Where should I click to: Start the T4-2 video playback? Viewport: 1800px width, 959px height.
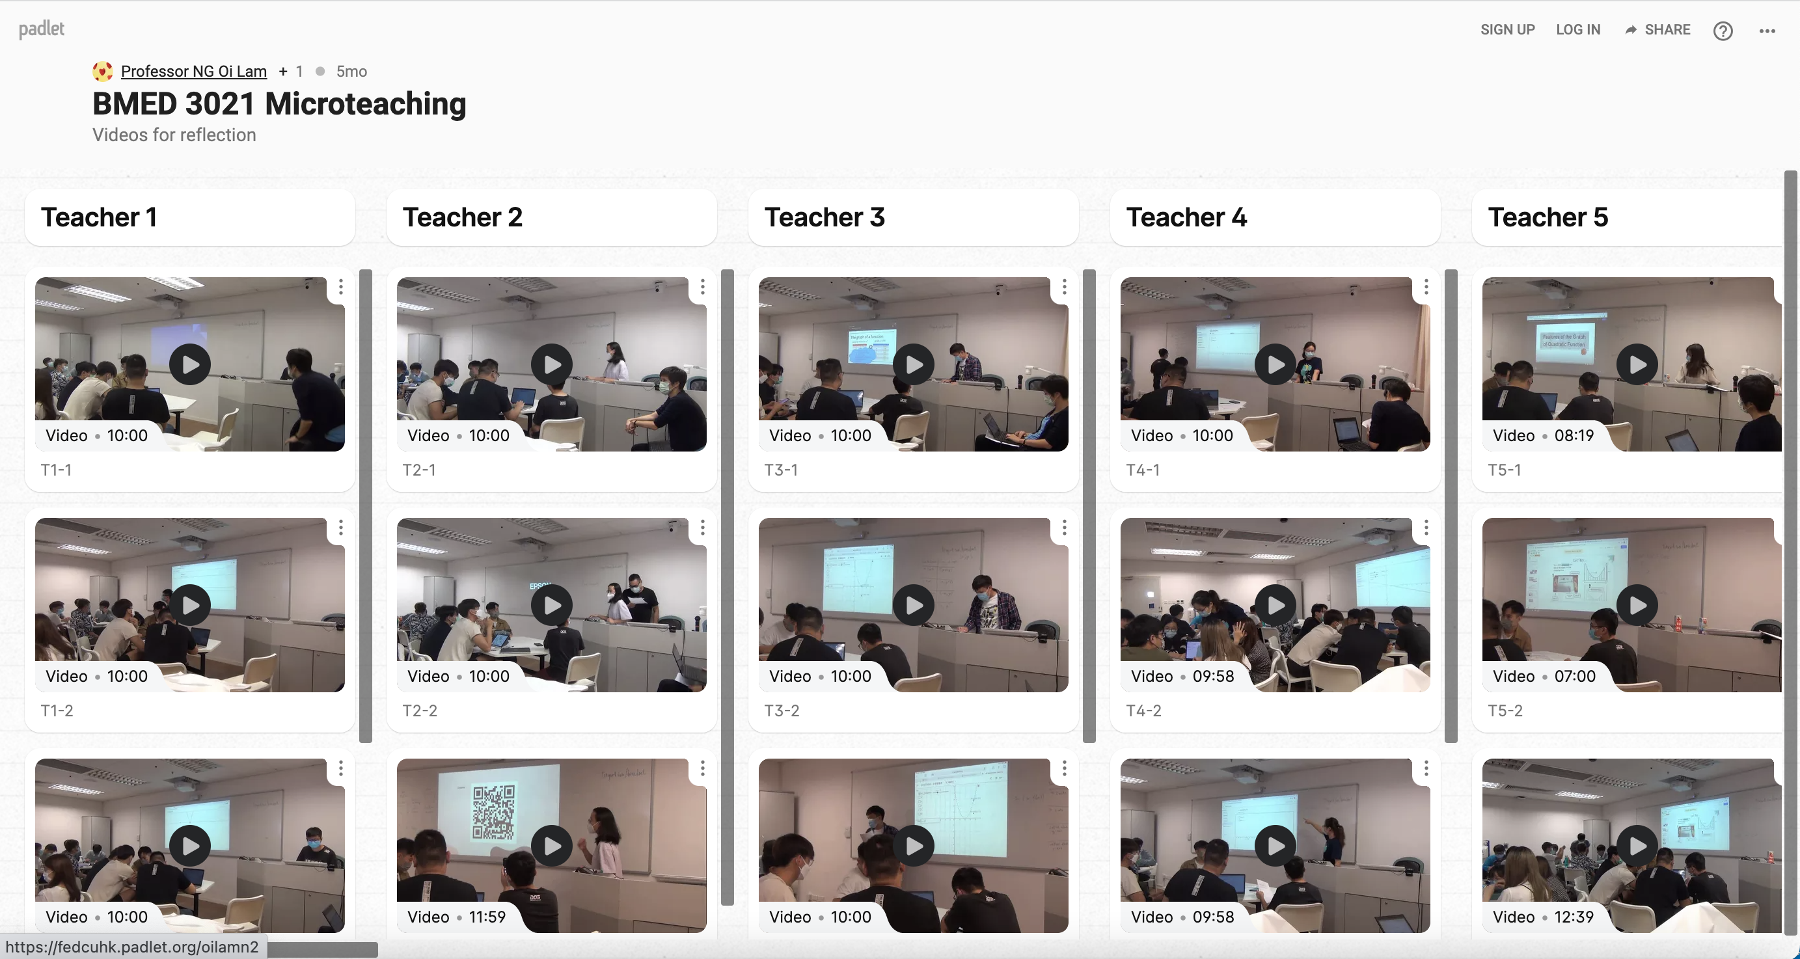pos(1275,606)
